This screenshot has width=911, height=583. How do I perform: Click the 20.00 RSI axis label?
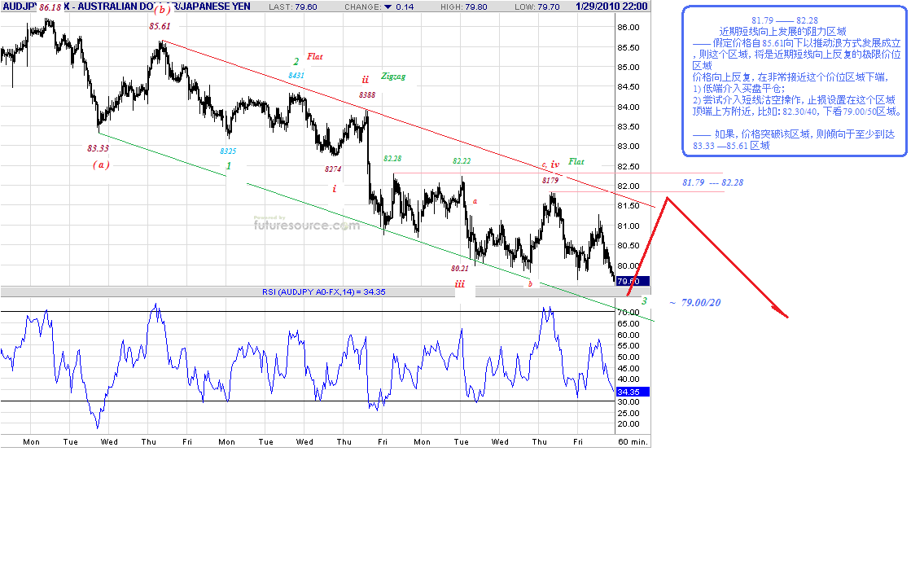click(628, 424)
